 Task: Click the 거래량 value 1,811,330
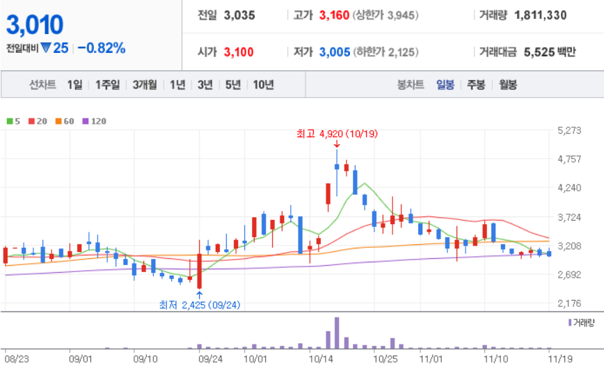541,15
